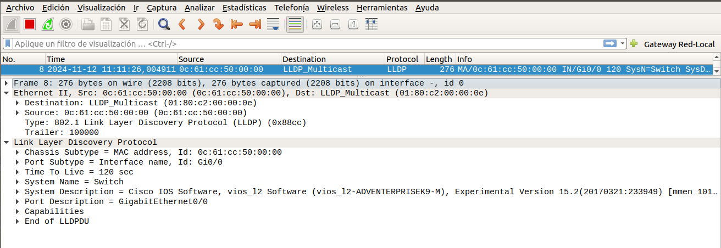Open display filter history dropdown arrow
Viewport: 721px width, 248px height.
click(623, 43)
